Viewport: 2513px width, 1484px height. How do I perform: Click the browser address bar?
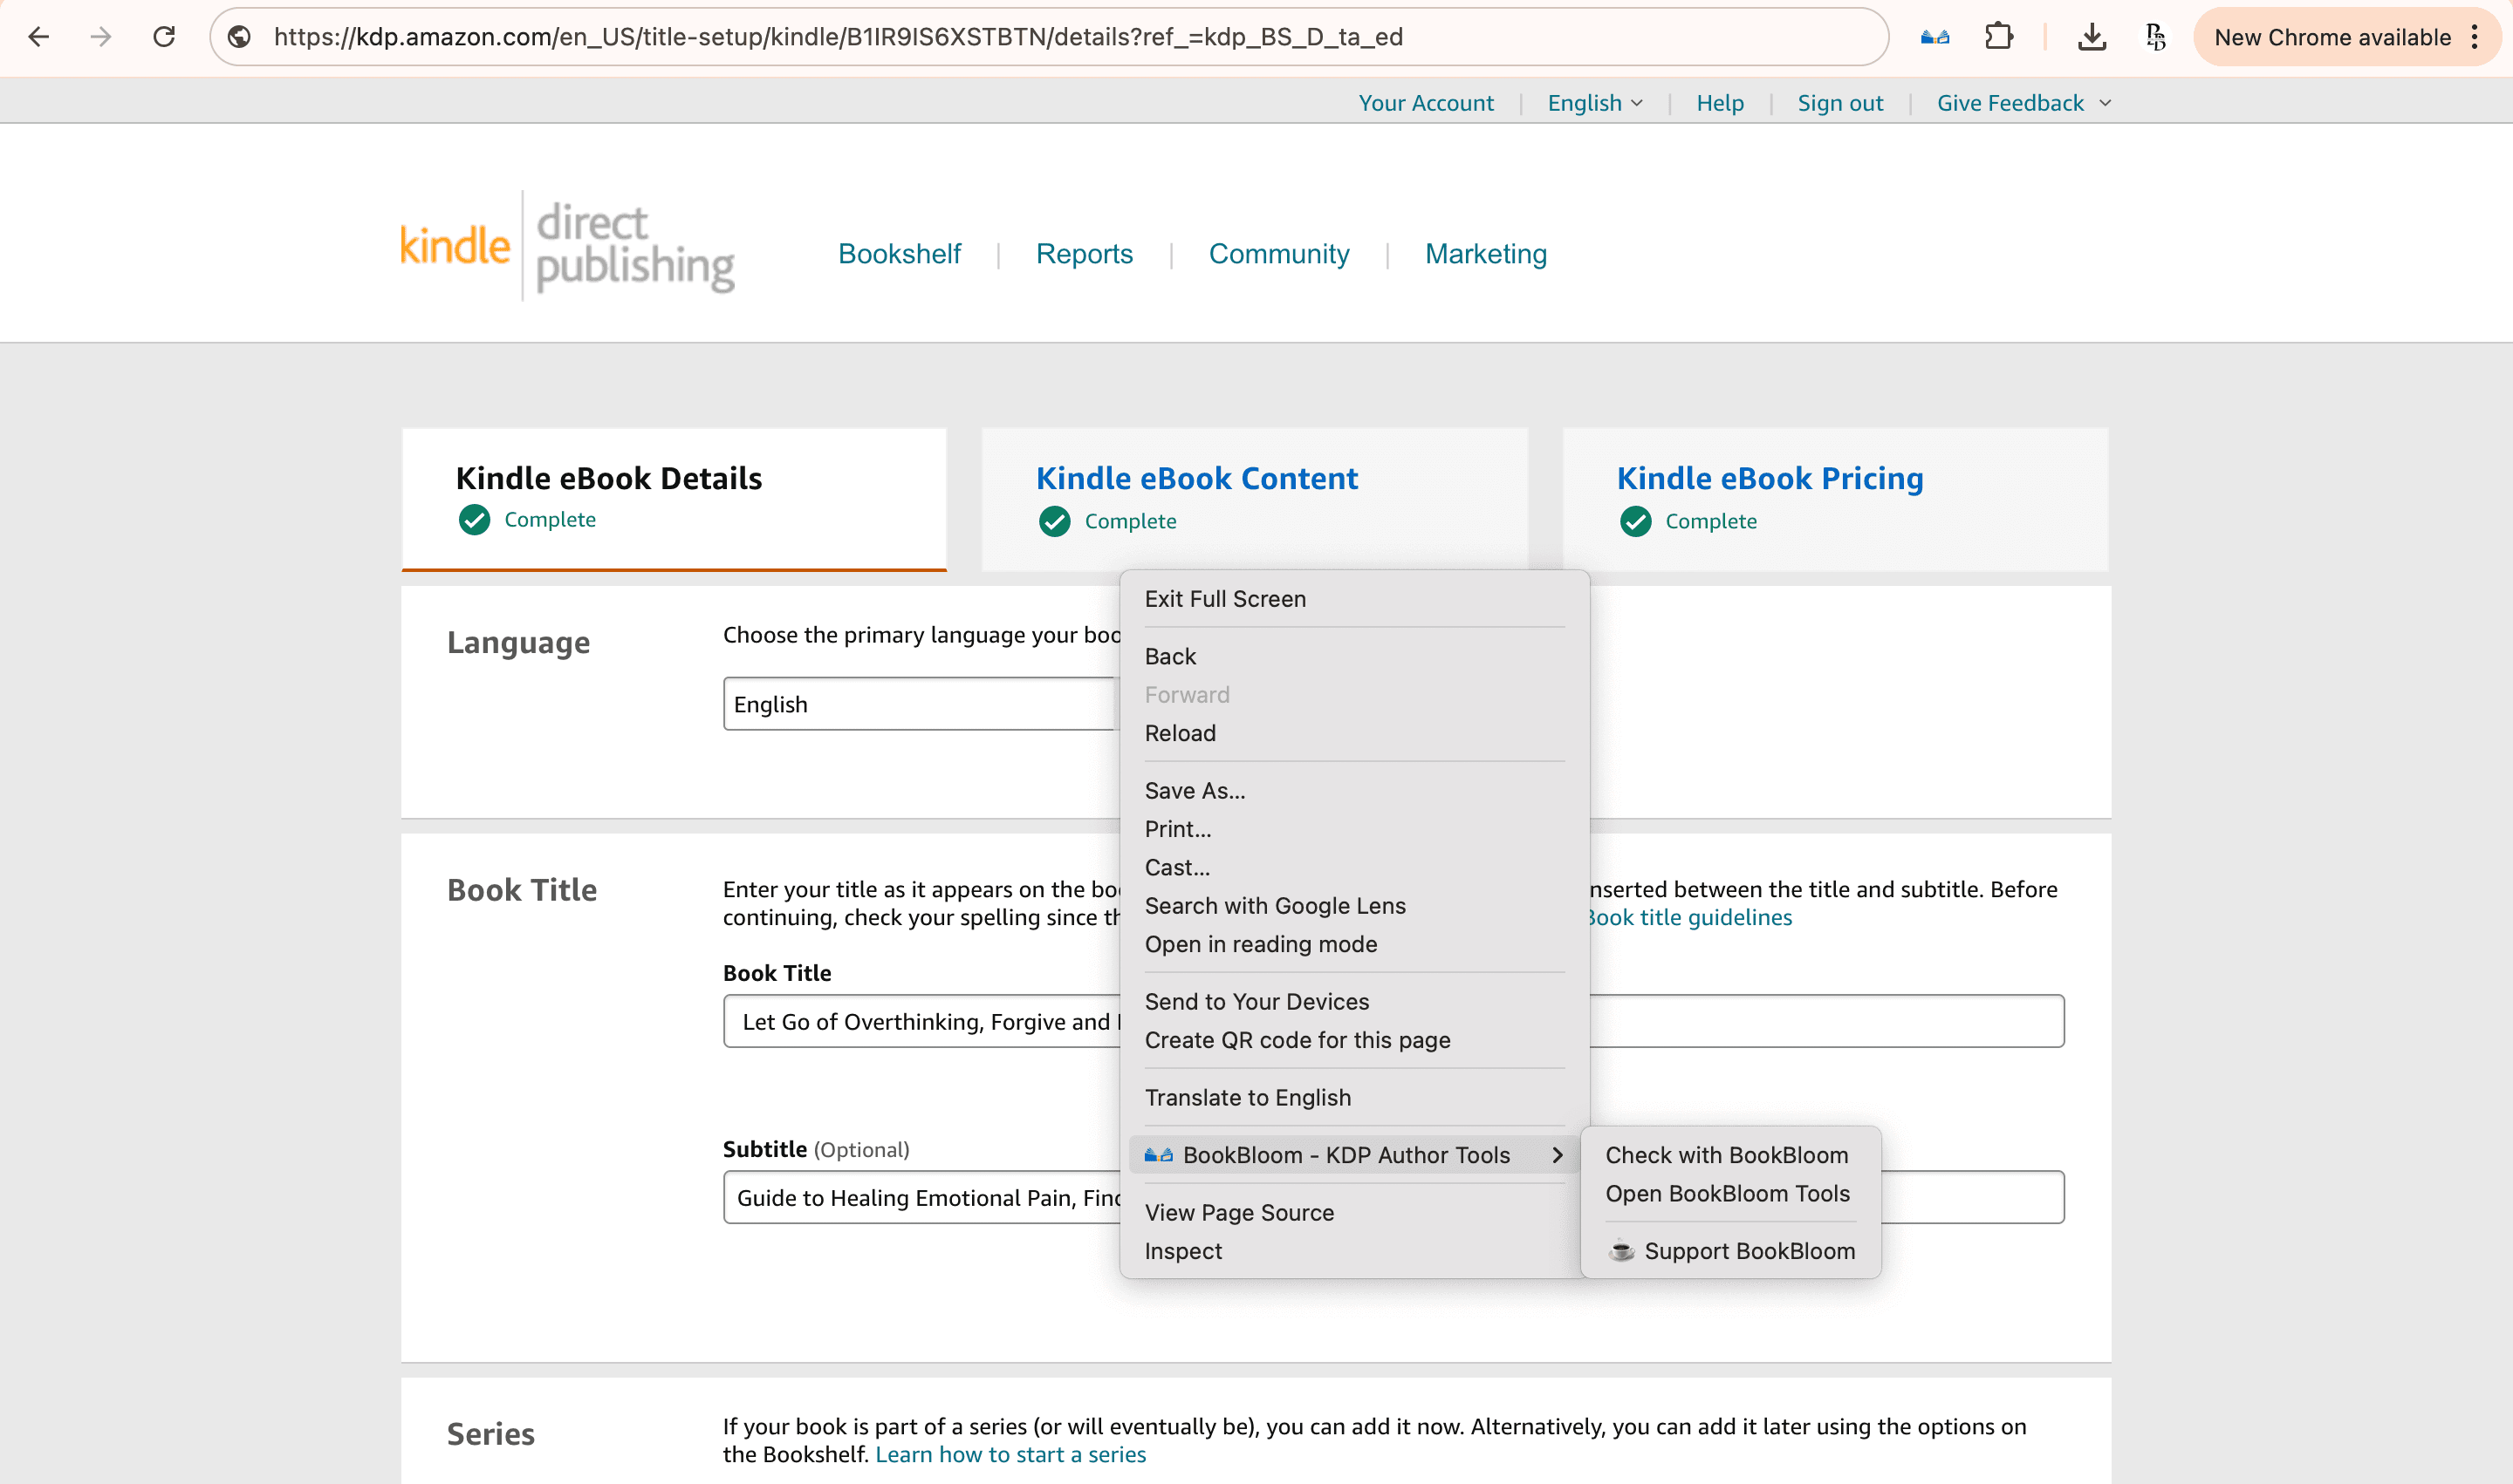click(801, 37)
